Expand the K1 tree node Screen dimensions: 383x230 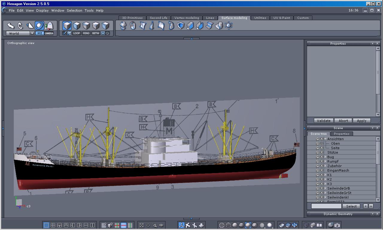326,175
